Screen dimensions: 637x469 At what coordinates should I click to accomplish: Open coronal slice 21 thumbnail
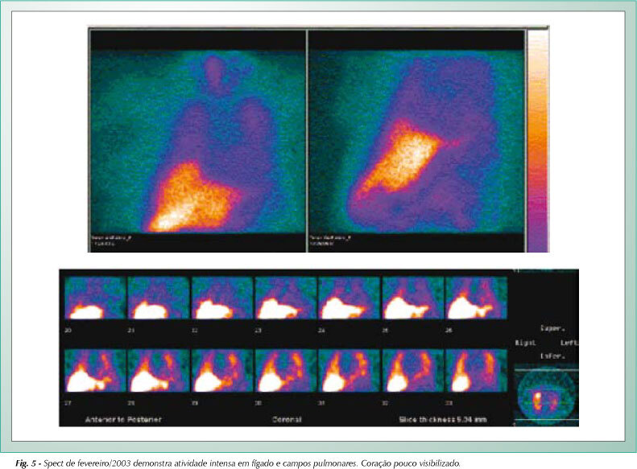[x=159, y=298]
